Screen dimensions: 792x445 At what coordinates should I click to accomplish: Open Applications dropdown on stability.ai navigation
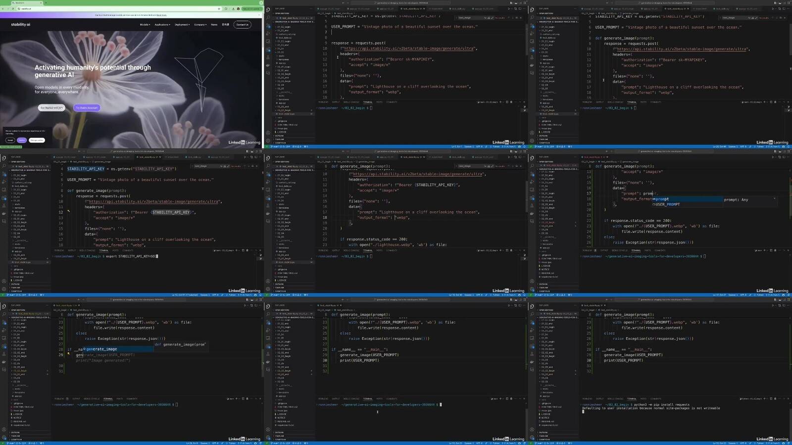pyautogui.click(x=162, y=25)
